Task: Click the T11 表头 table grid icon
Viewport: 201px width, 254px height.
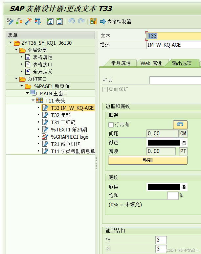Action: (39, 101)
